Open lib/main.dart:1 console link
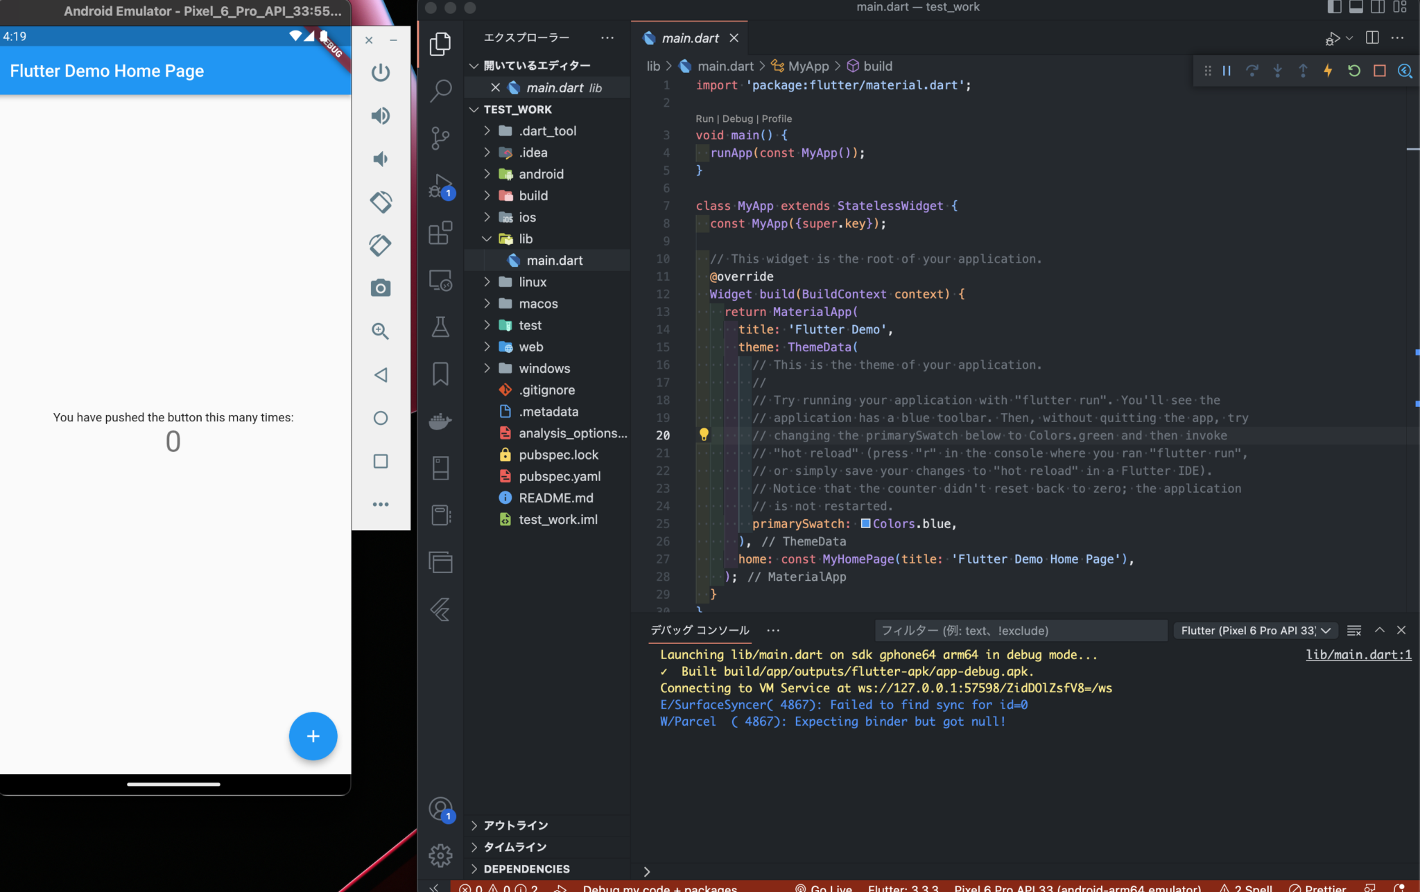 (1358, 654)
